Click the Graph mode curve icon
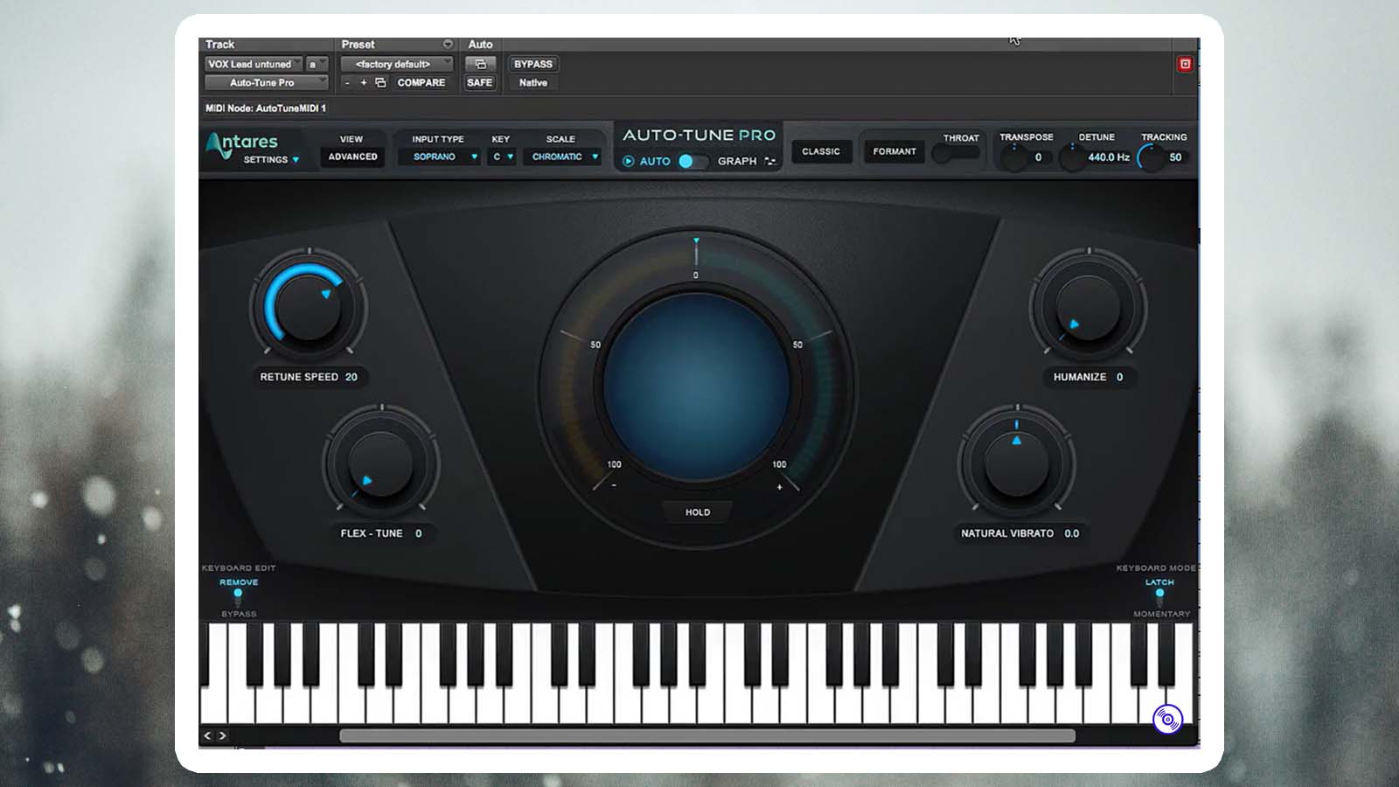 [x=769, y=161]
